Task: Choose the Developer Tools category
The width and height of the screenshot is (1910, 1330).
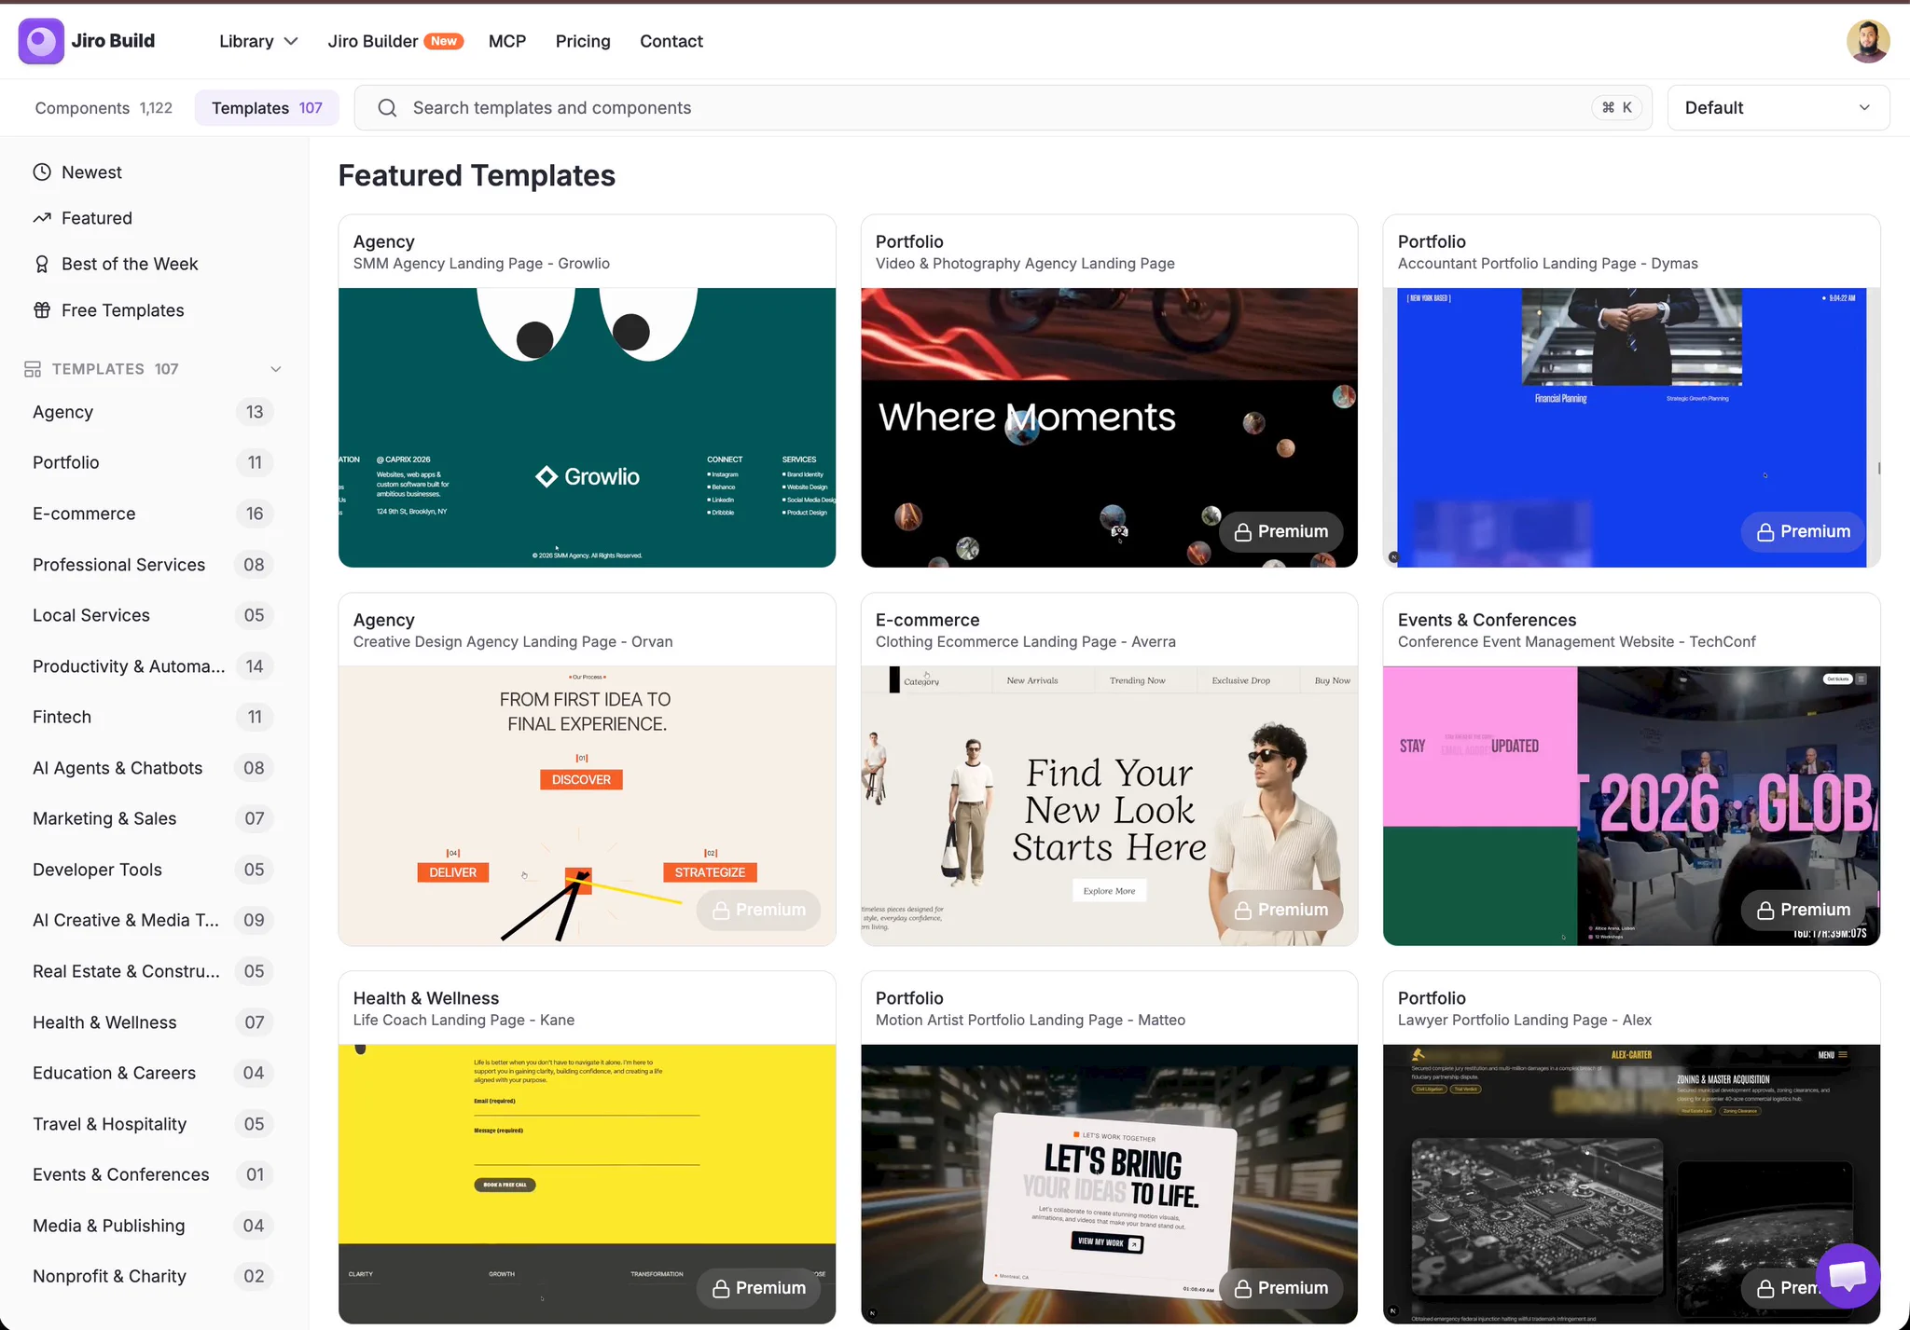Action: [153, 870]
